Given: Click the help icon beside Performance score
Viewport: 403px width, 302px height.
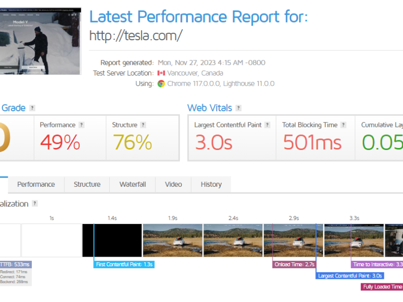Looking at the screenshot, I should point(82,125).
